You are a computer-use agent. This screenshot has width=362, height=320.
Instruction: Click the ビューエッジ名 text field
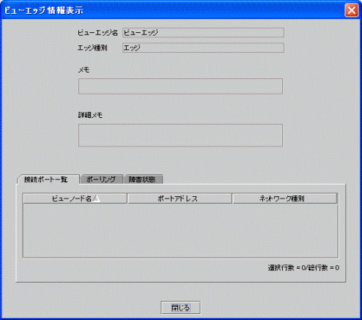point(203,33)
